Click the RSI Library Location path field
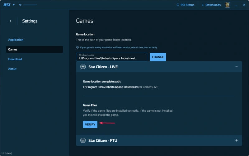 click(111, 57)
